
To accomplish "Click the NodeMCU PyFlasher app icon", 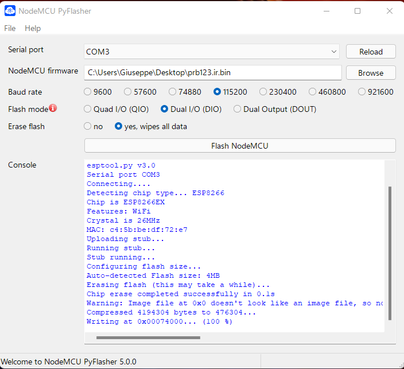I will (x=10, y=11).
